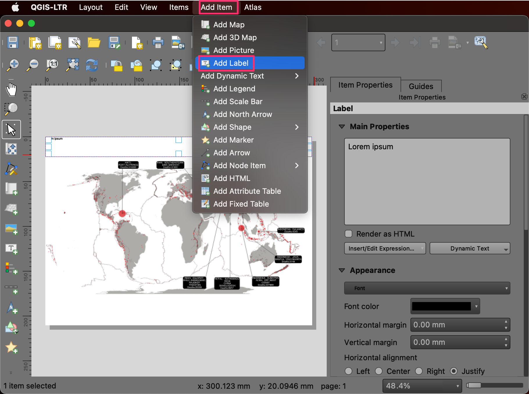This screenshot has width=529, height=394.
Task: Select the Move Item Content tool
Action: point(11,149)
